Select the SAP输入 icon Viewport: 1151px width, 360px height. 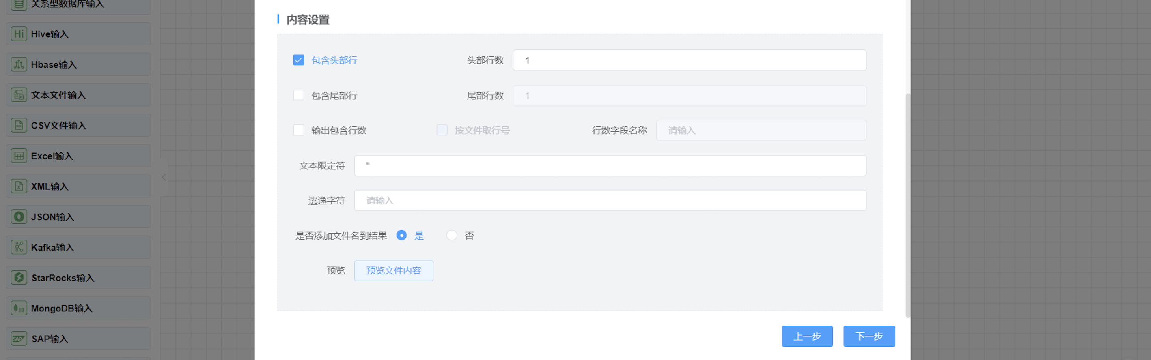pos(19,339)
